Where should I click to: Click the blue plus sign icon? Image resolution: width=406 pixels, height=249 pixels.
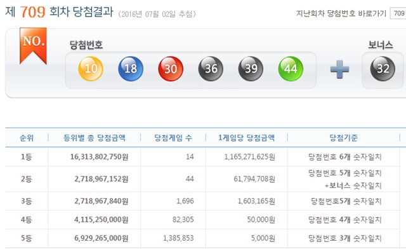[x=340, y=69]
